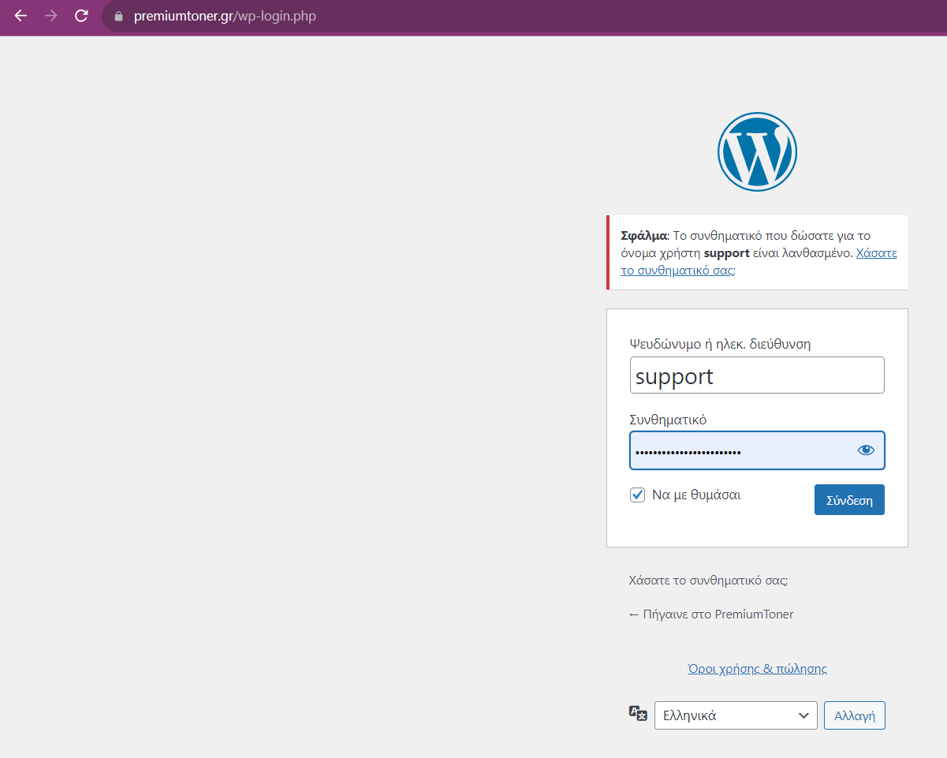
Task: Click the browser back arrow
Action: [21, 16]
